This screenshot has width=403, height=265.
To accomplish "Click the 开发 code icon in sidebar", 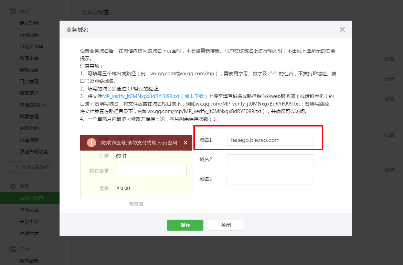I will 13,249.
